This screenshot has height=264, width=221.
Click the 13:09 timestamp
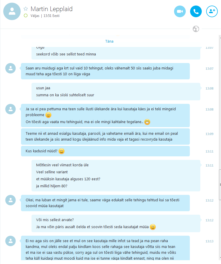[x=209, y=134]
